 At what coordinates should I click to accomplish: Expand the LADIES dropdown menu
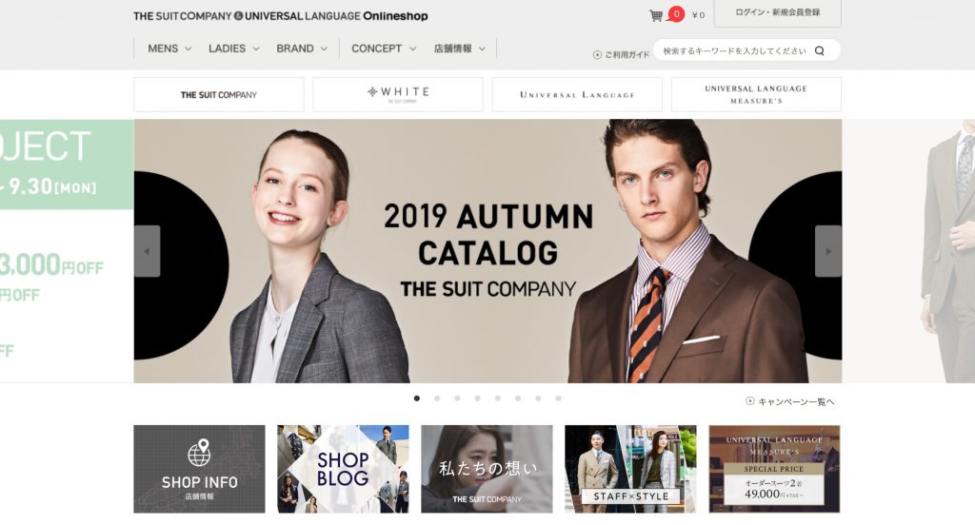click(234, 49)
